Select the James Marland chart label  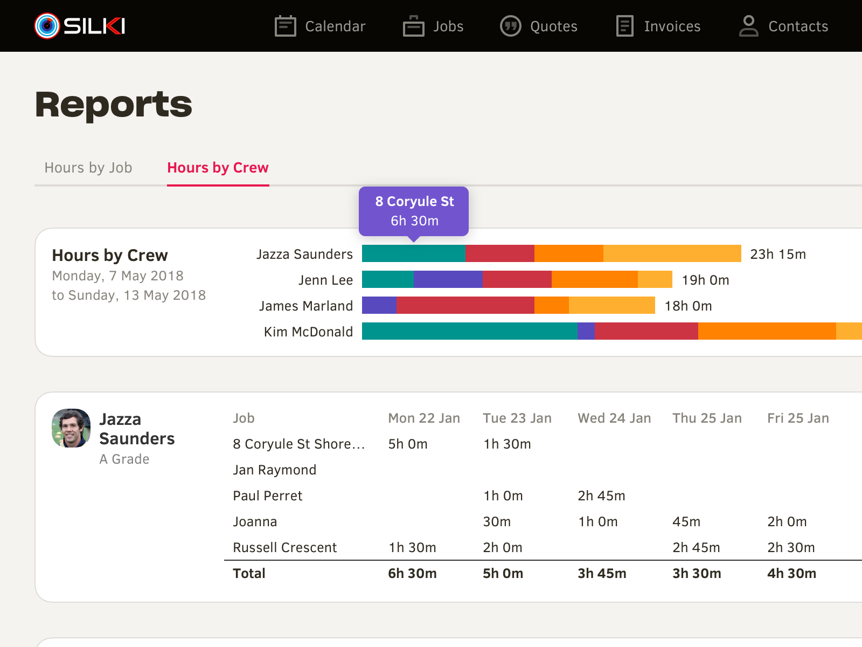(306, 306)
